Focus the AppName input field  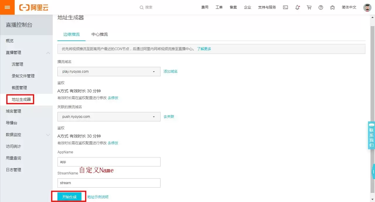109,162
